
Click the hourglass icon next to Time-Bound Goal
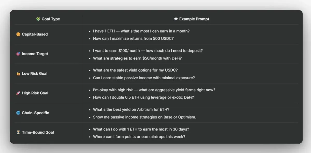click(x=18, y=132)
